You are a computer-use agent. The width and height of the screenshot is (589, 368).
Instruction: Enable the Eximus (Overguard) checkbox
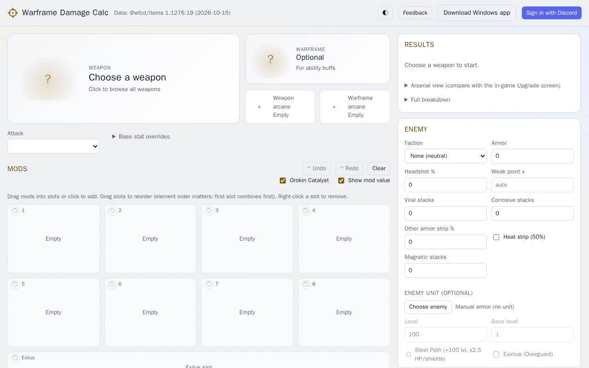(x=496, y=354)
